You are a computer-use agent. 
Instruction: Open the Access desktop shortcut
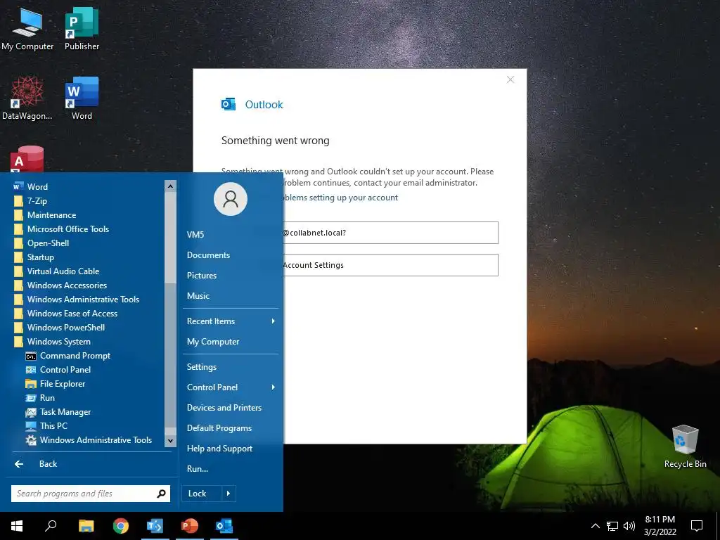point(27,159)
